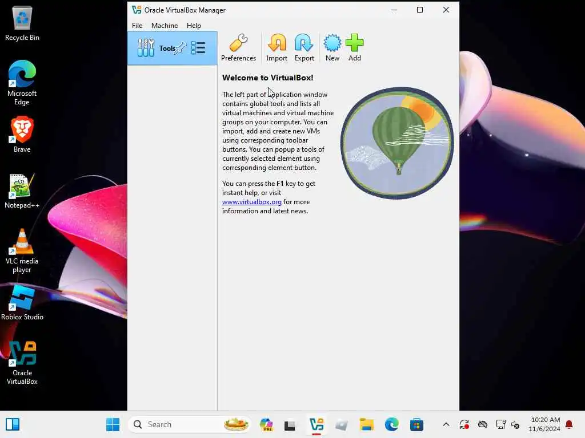Open network status tray icon
Screen dimensions: 585x438
500,424
